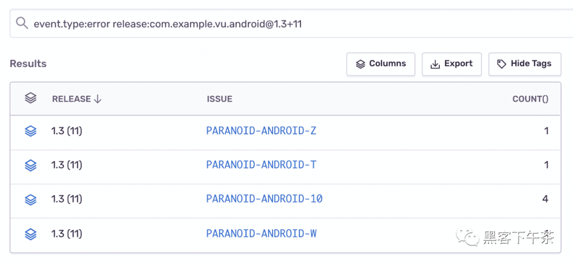
Task: Open issue link PARANOID-ANDROID-Z
Action: pos(261,131)
